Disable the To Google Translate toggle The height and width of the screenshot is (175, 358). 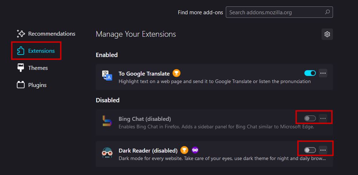point(310,73)
